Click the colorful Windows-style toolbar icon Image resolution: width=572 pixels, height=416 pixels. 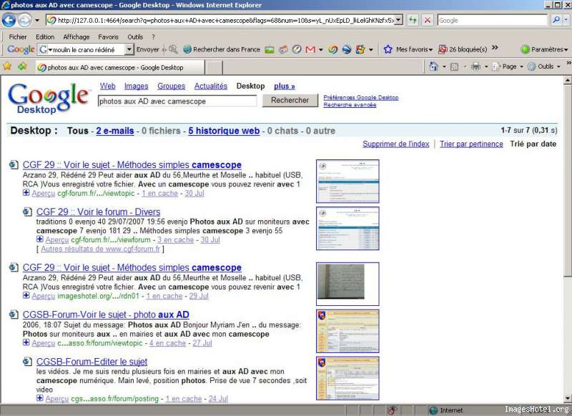(360, 49)
